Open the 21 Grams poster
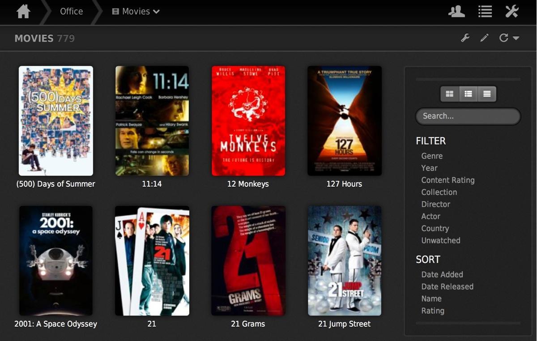 (248, 261)
